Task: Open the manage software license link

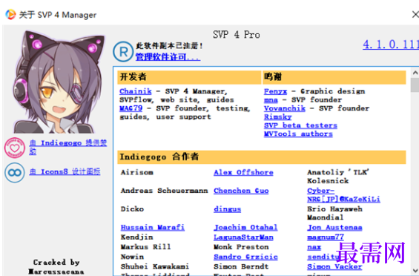Action: [x=168, y=57]
